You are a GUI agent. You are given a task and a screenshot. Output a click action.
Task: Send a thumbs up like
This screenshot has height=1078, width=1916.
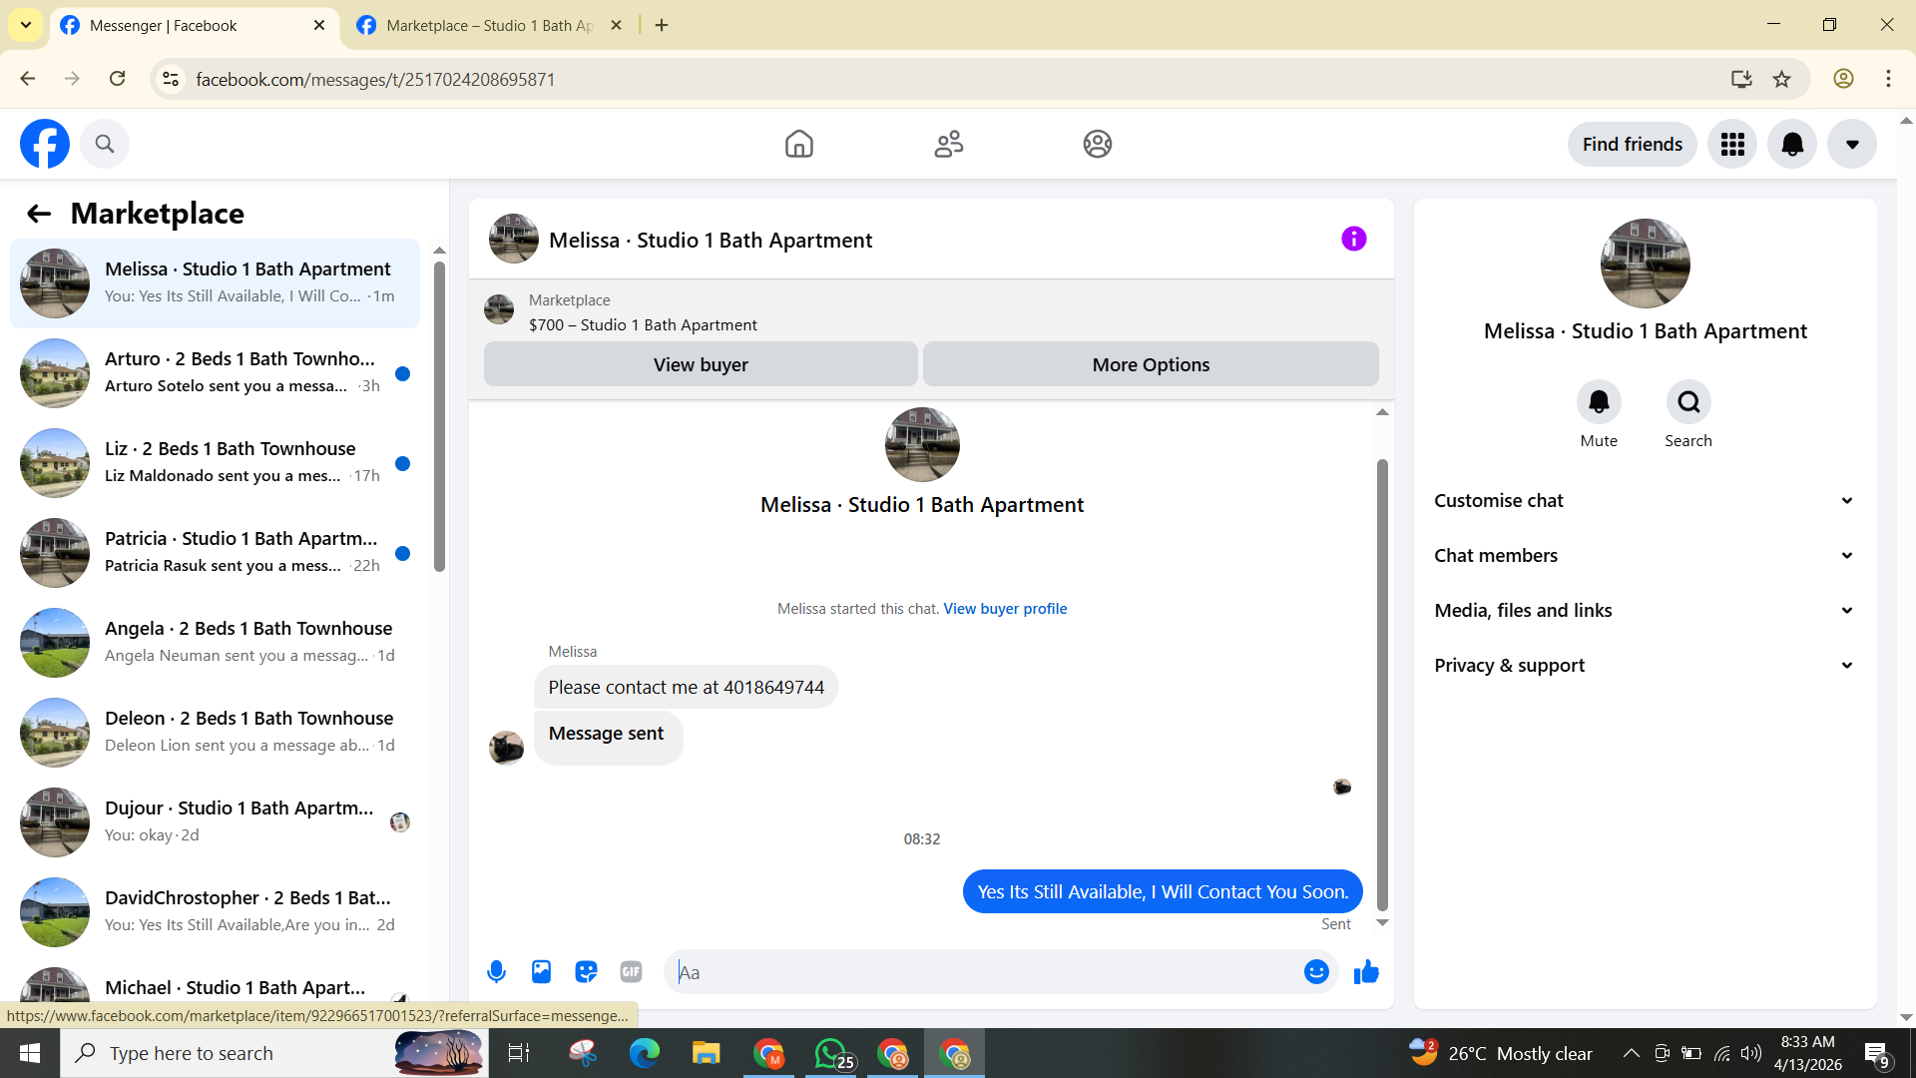pyautogui.click(x=1366, y=971)
